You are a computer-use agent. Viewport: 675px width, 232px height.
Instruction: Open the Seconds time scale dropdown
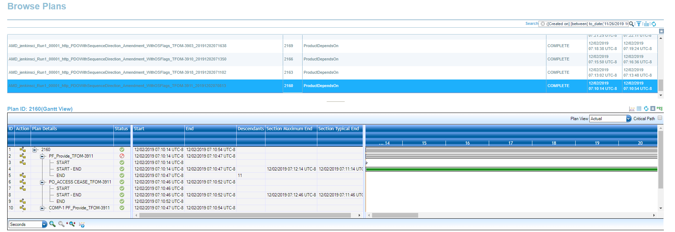[x=28, y=224]
